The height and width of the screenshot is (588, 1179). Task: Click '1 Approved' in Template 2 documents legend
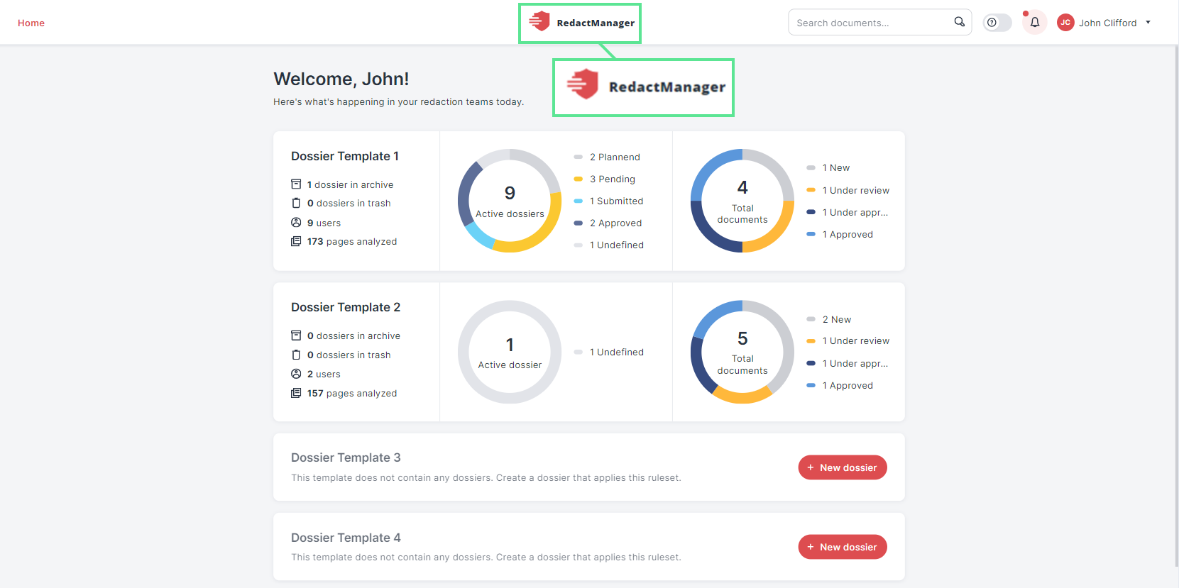[840, 385]
